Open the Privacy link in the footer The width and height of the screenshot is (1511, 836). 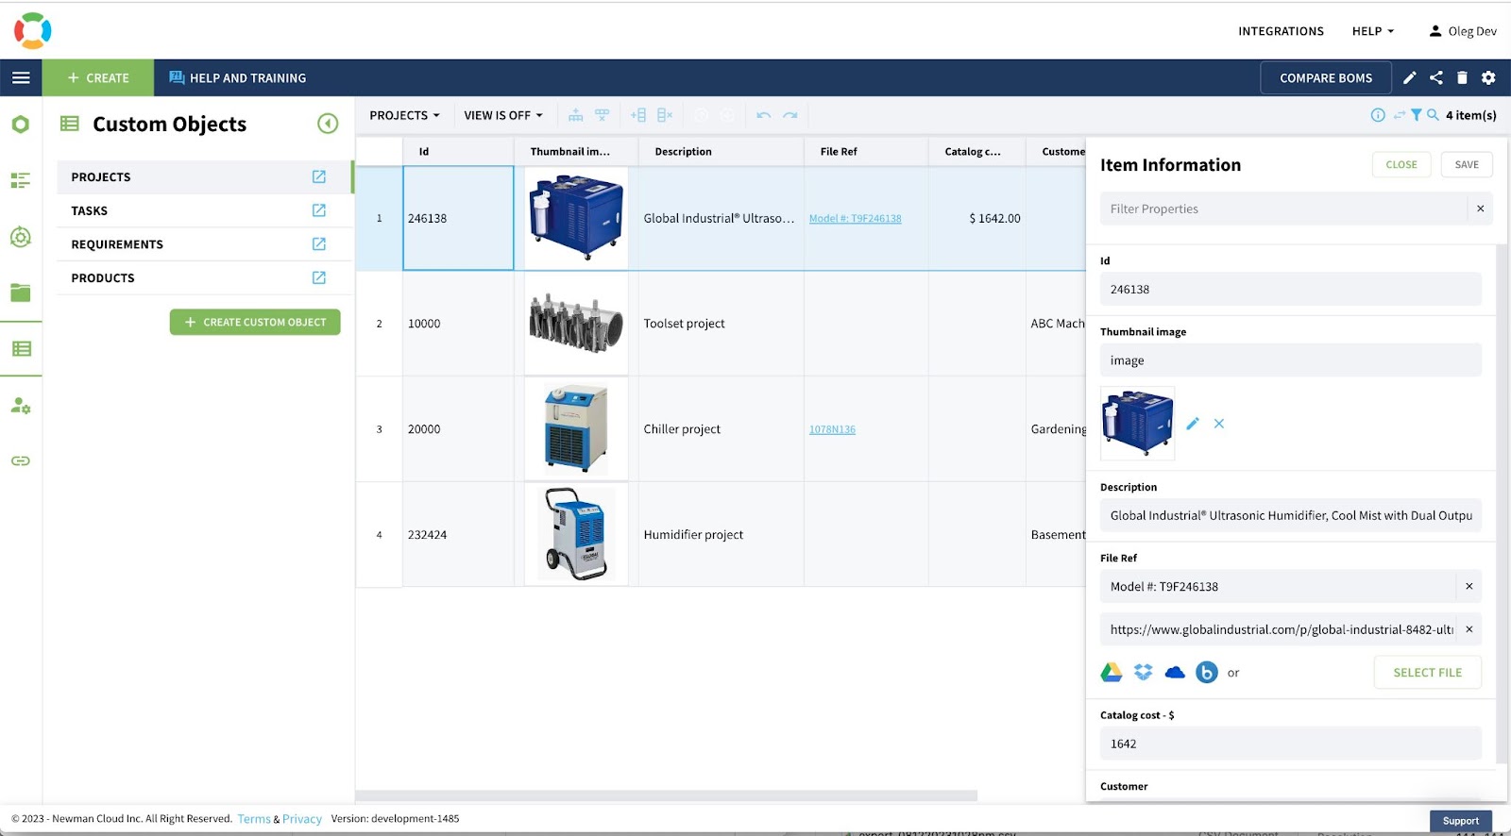click(x=302, y=819)
